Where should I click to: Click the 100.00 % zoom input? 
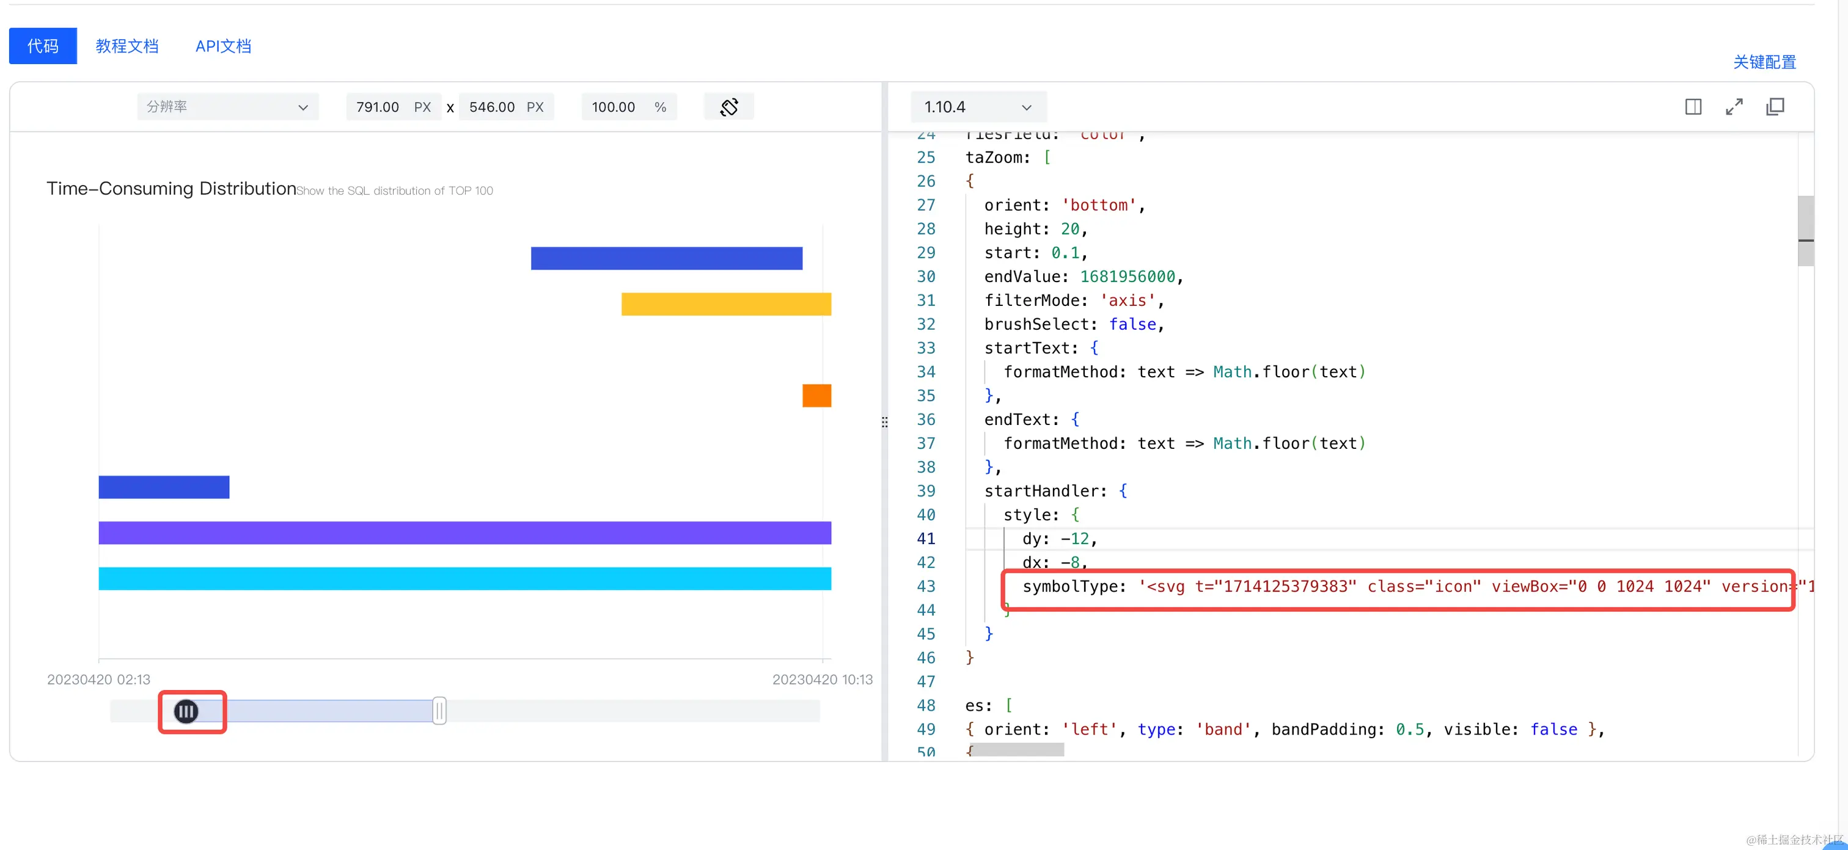(x=614, y=107)
